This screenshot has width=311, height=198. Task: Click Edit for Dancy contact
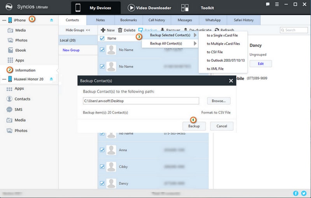tap(260, 64)
